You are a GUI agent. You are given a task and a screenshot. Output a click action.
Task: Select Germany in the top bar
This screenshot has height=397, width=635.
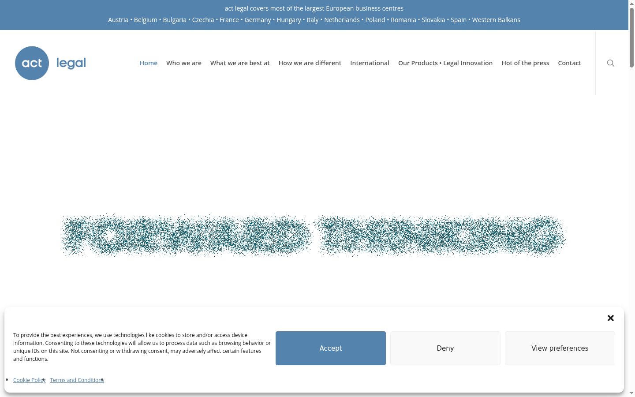coord(258,20)
